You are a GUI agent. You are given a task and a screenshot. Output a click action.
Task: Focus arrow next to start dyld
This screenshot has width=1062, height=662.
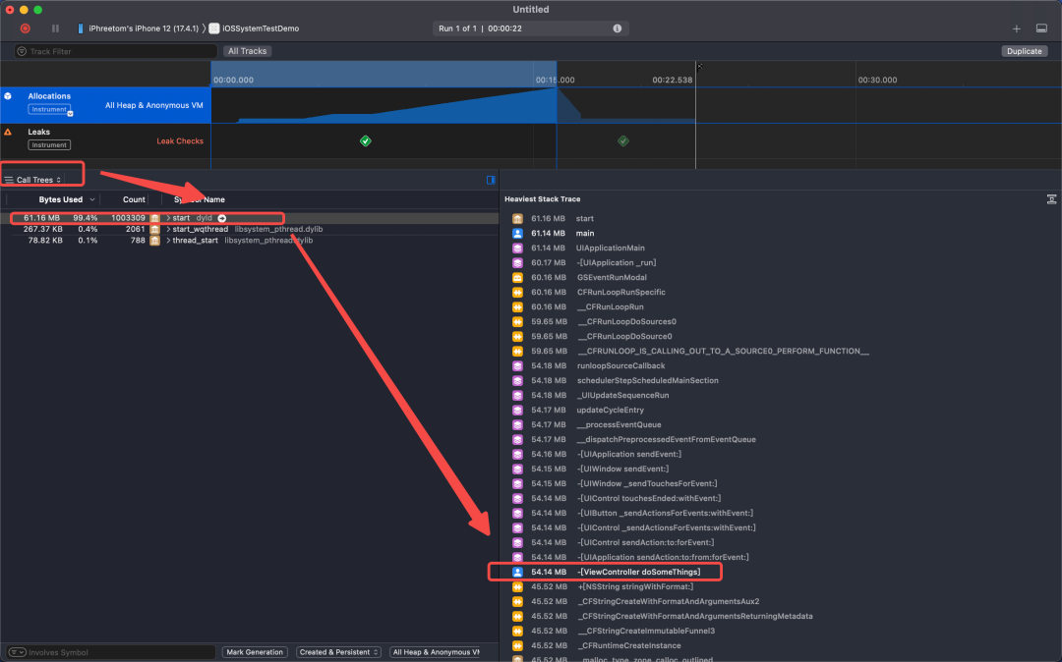221,218
